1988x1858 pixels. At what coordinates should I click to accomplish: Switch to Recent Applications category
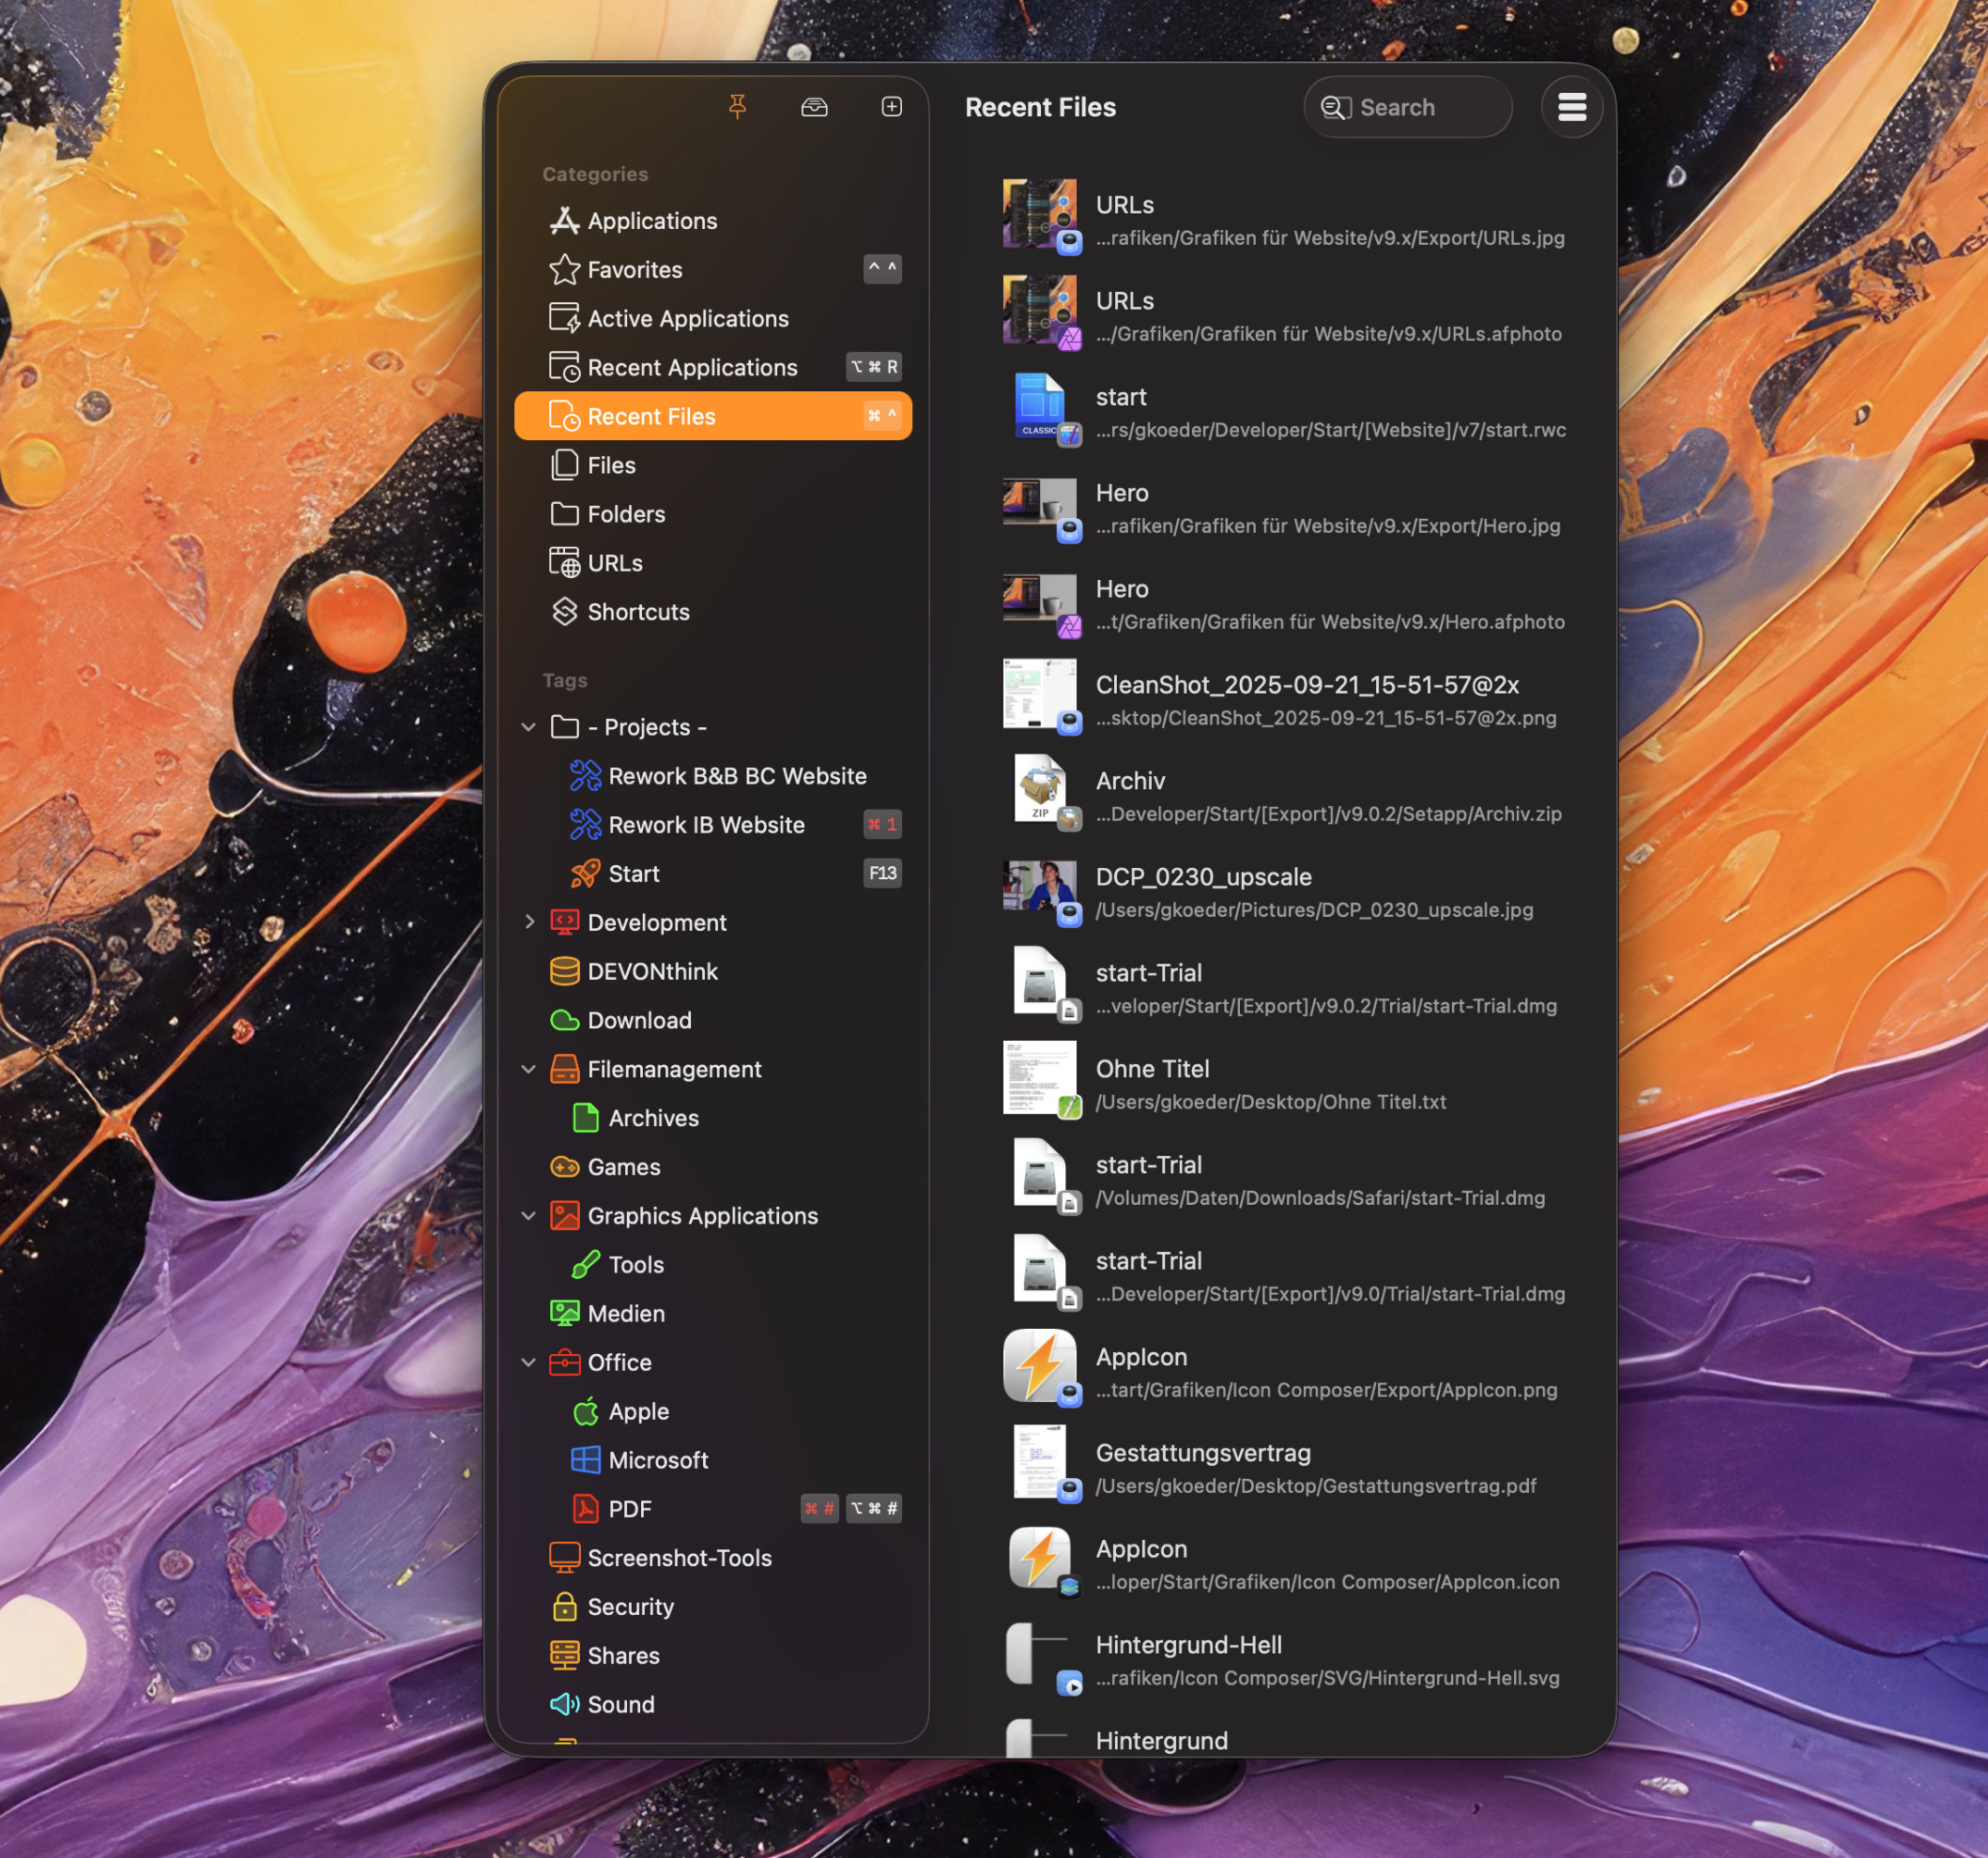(691, 367)
